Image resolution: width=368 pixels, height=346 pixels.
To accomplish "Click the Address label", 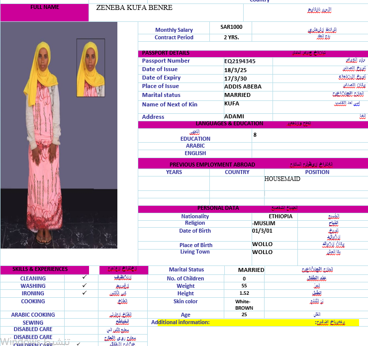I will coord(153,117).
